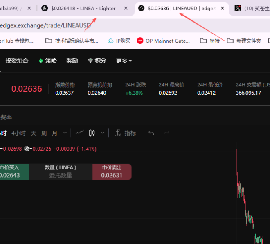The width and height of the screenshot is (270, 244).
Task: Click the red last price 0.02636
Action: coord(27,89)
